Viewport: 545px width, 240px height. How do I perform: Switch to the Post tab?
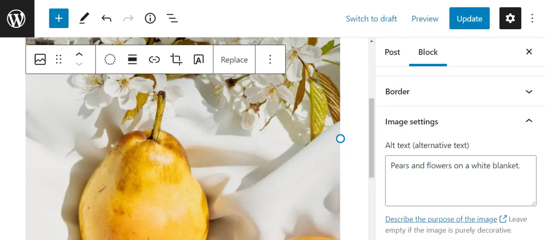pos(392,52)
